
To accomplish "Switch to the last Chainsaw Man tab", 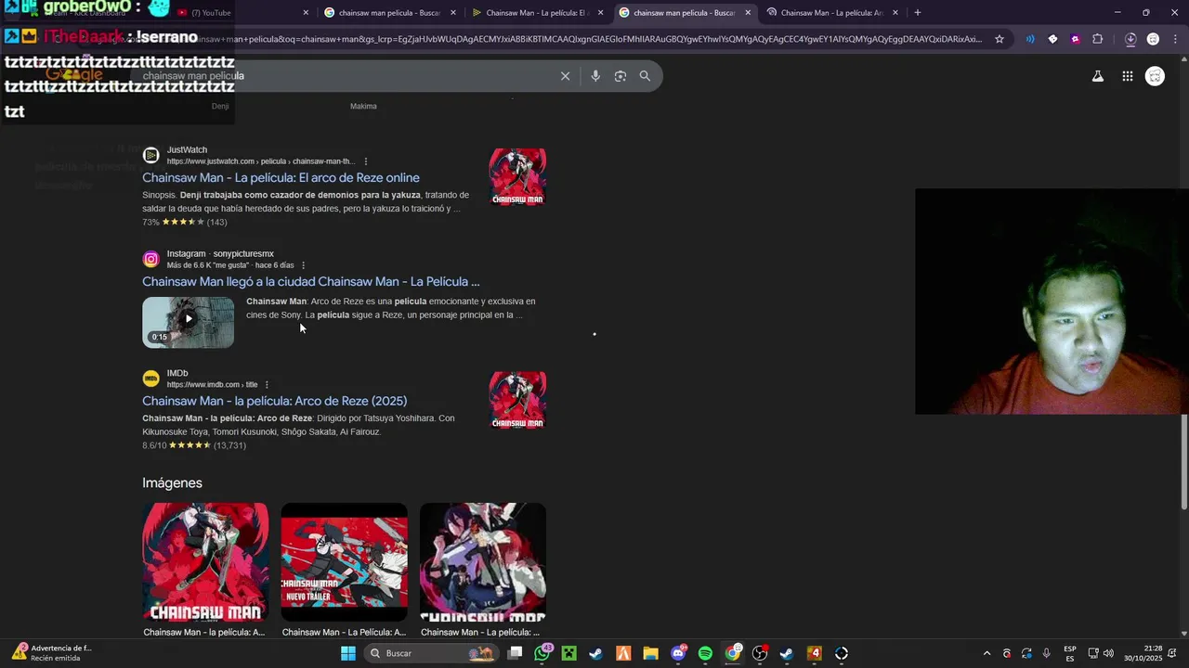I will (831, 13).
